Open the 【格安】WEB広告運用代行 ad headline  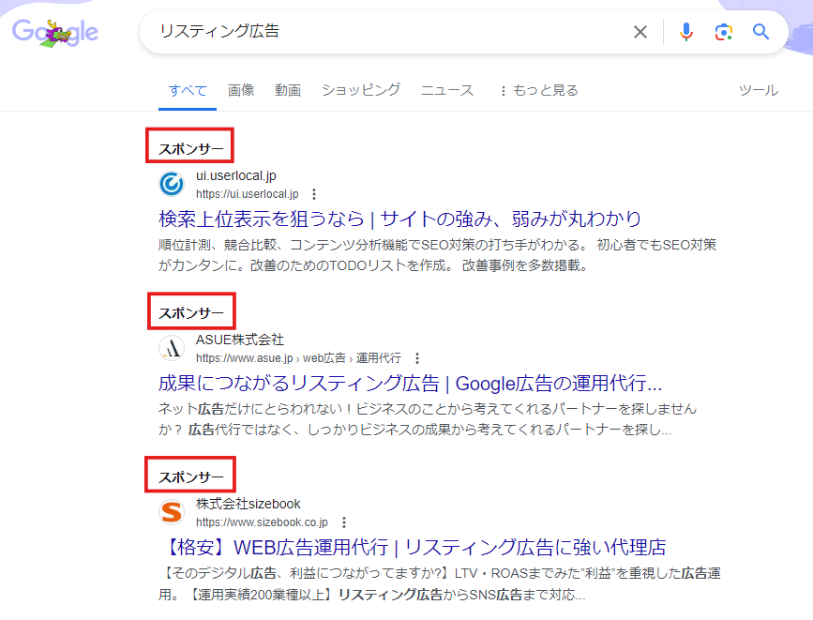[413, 548]
